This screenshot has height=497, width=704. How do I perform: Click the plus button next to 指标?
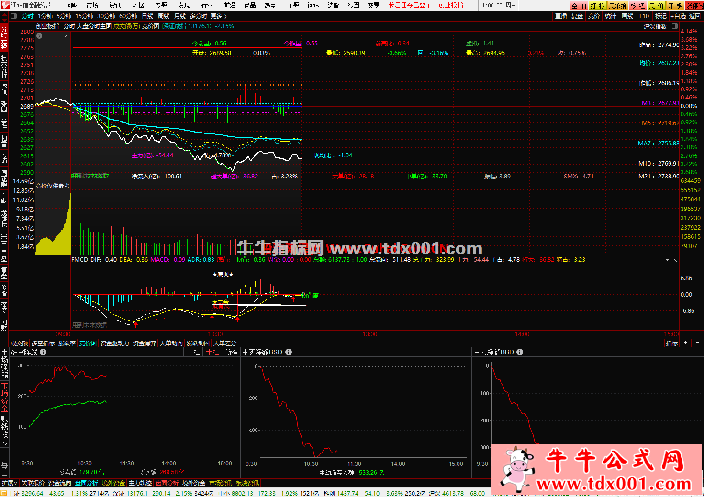point(685,343)
